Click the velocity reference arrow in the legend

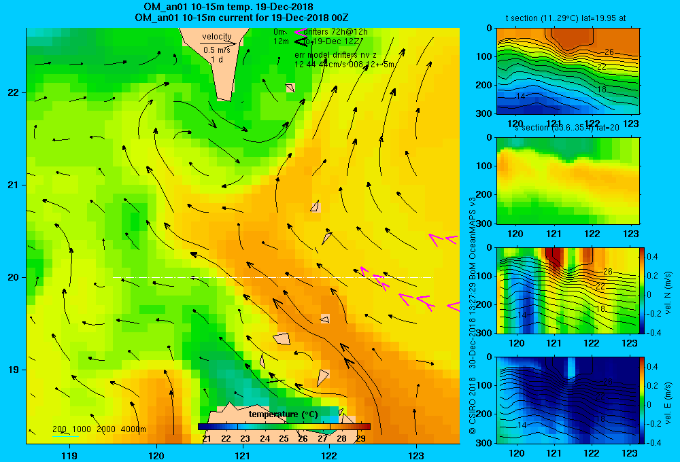point(218,43)
